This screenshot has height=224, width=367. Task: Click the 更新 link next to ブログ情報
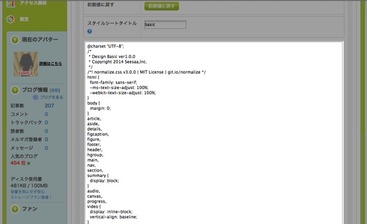55,90
